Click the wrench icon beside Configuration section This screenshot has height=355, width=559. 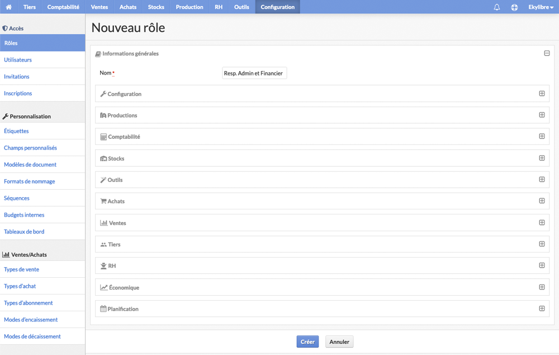pos(103,94)
